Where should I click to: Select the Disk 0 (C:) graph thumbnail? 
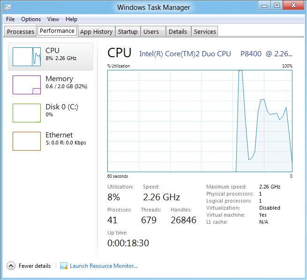27,113
